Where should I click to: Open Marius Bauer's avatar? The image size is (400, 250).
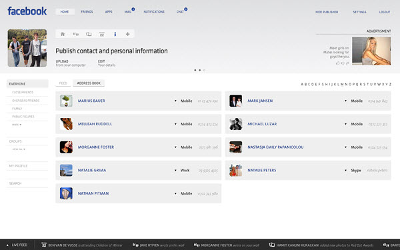[66, 101]
